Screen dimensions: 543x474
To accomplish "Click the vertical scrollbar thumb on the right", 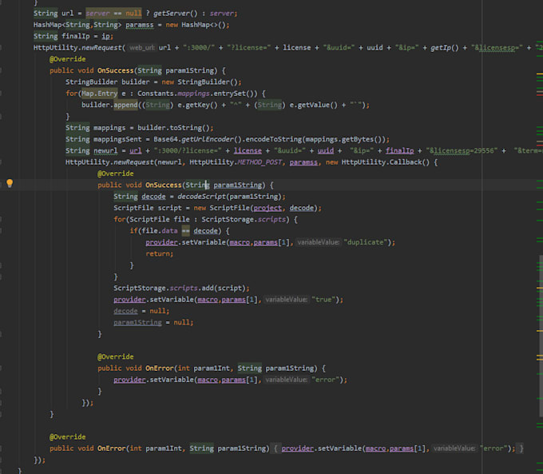I will 541,336.
